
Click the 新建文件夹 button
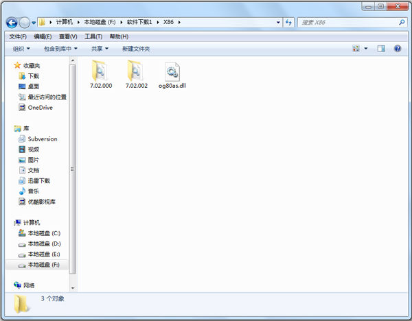136,49
